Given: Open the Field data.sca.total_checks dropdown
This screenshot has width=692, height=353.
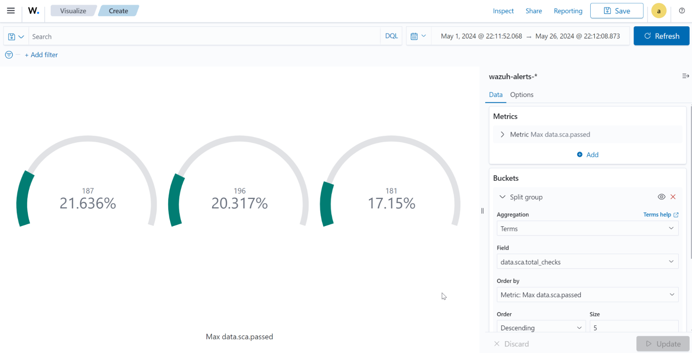Looking at the screenshot, I should pyautogui.click(x=587, y=262).
